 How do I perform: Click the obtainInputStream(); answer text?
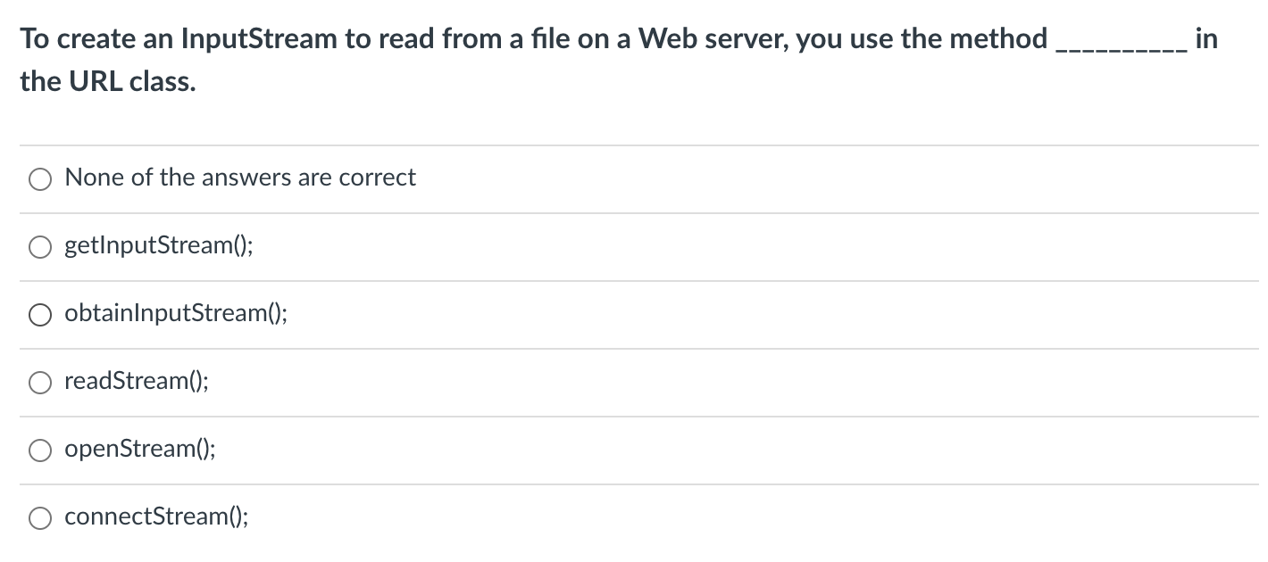coord(176,313)
